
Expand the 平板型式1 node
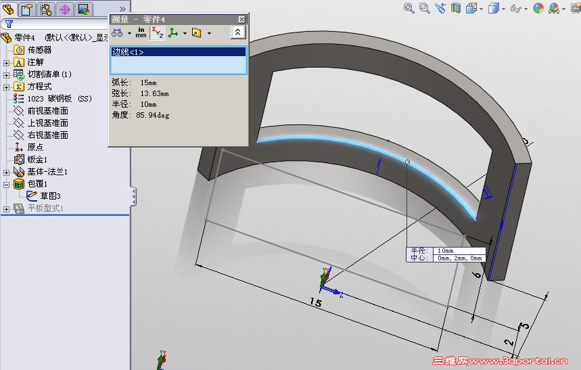pos(6,209)
